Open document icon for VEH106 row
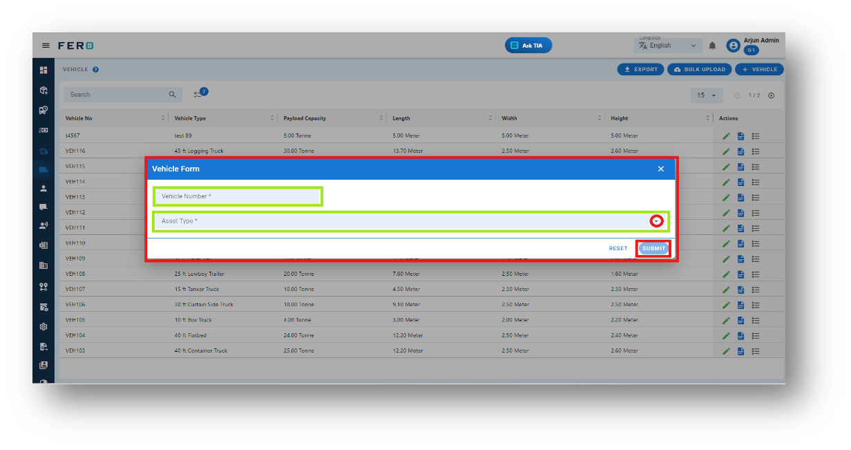Screen dimensions: 851x450 [x=740, y=305]
